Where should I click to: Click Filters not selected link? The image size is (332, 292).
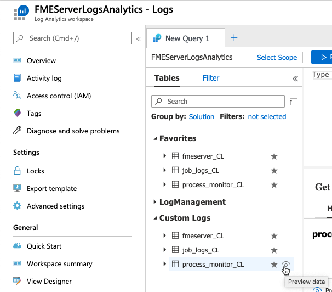267,116
